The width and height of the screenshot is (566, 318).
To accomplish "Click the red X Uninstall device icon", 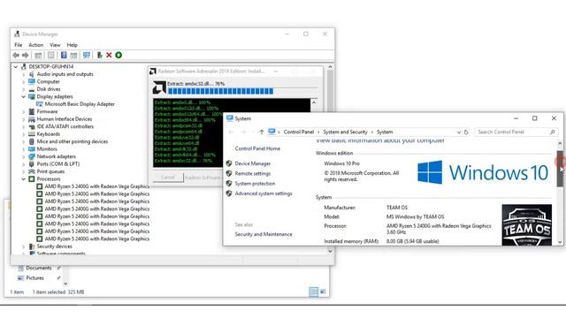I will pyautogui.click(x=109, y=55).
